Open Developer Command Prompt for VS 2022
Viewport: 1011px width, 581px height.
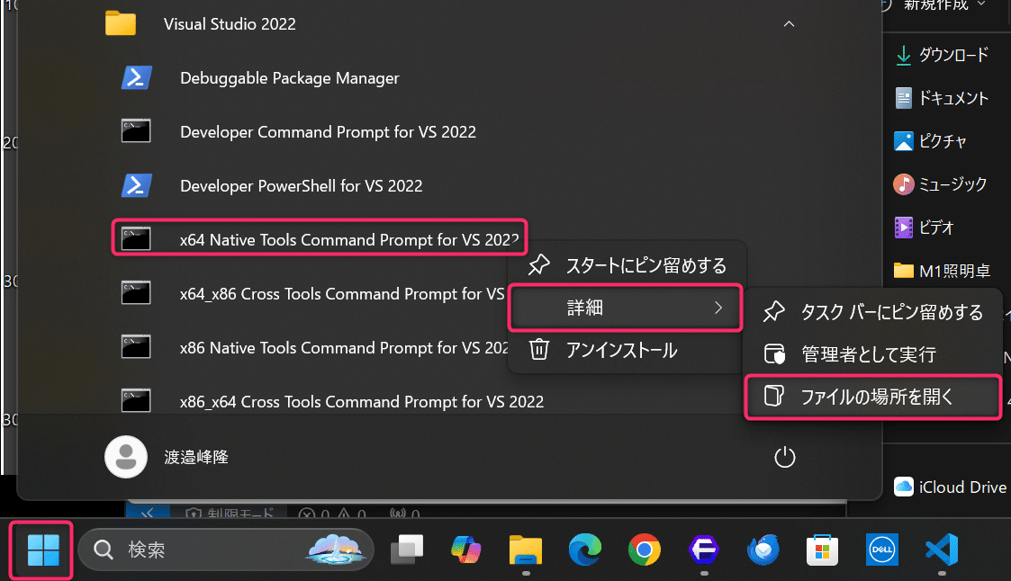(329, 132)
